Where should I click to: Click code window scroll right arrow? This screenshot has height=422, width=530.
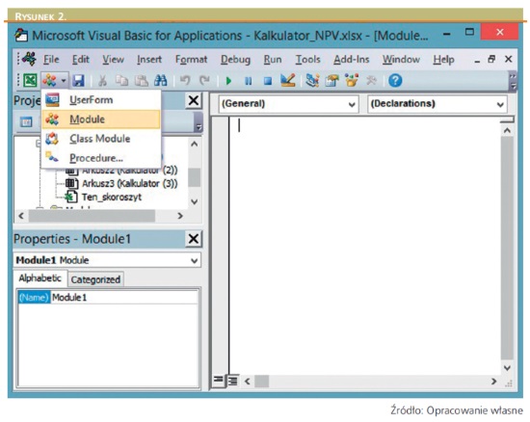pyautogui.click(x=494, y=382)
